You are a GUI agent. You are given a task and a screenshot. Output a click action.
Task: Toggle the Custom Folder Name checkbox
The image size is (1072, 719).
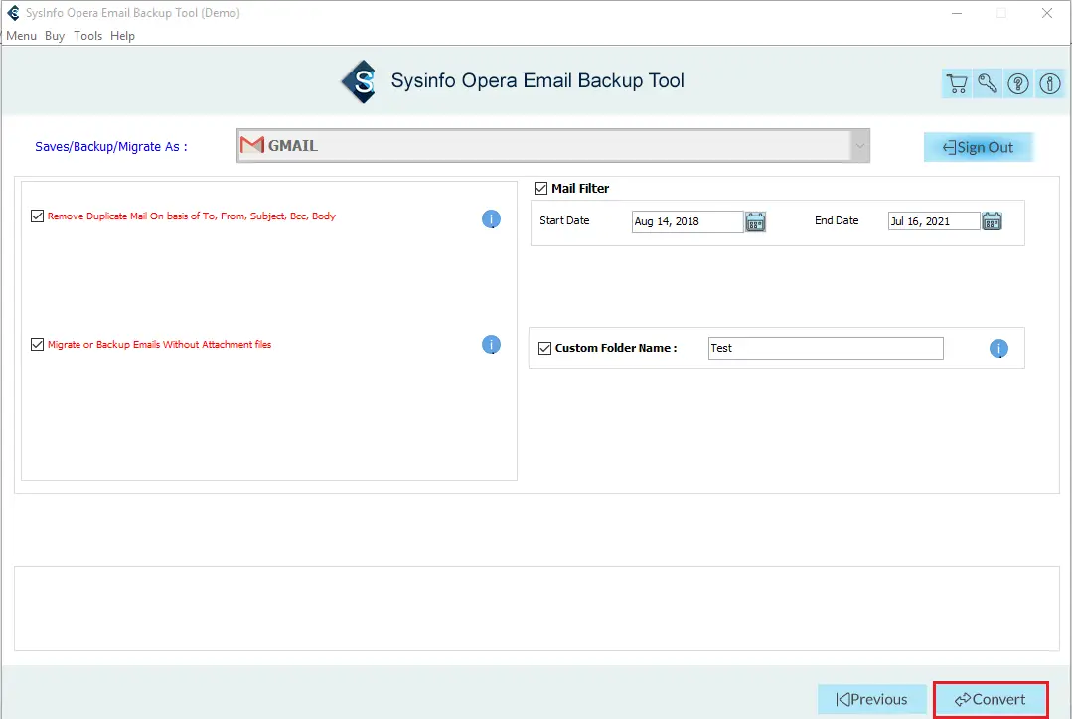click(x=544, y=348)
